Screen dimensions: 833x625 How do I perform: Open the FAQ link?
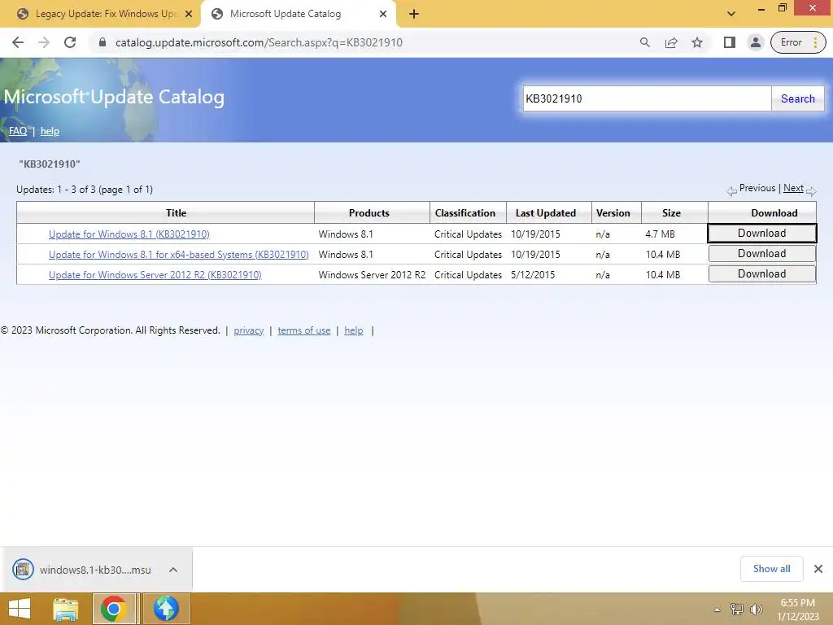[18, 131]
